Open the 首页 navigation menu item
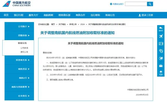Image resolution: width=167 pixels, height=102 pixels. click(6, 15)
